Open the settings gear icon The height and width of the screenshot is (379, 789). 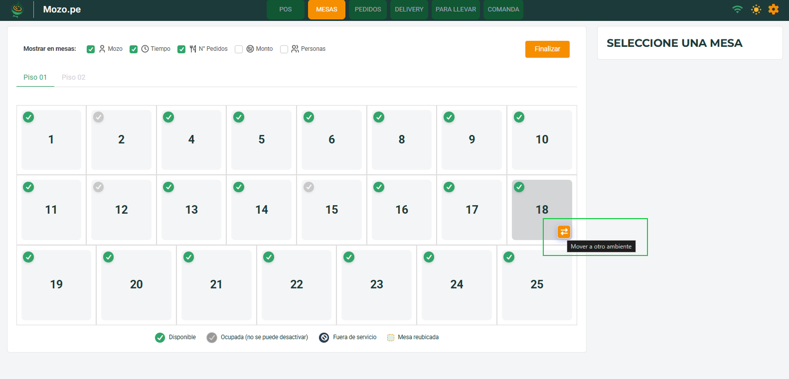pyautogui.click(x=773, y=9)
